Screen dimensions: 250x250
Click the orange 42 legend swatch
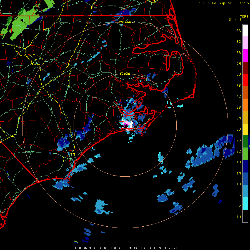(245, 105)
